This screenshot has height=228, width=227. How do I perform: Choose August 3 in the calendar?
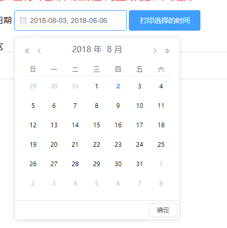(x=140, y=86)
